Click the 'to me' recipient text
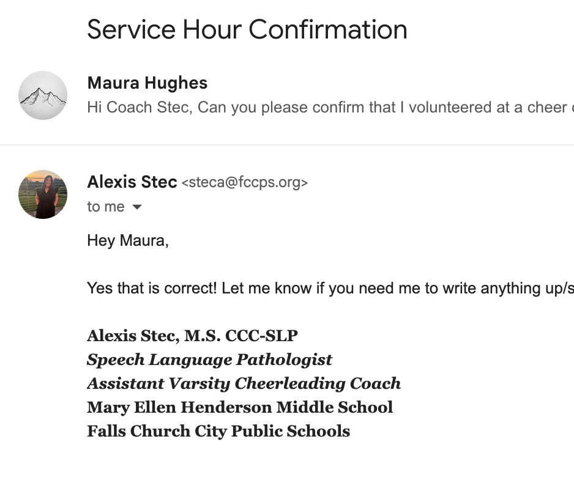The width and height of the screenshot is (574, 483). click(x=106, y=207)
